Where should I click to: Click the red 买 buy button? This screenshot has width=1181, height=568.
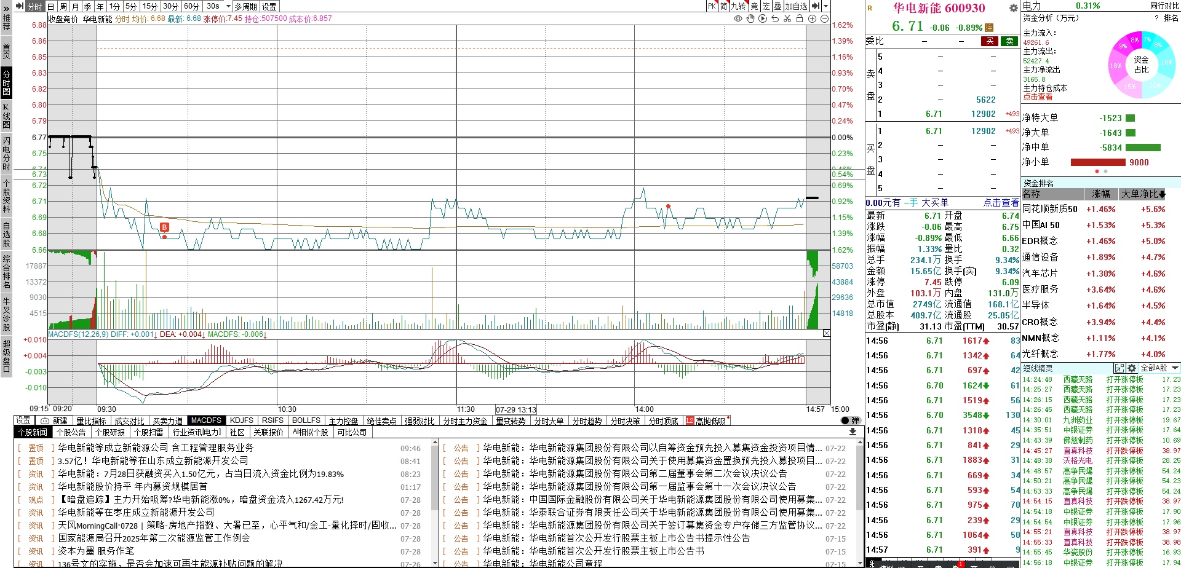click(989, 41)
